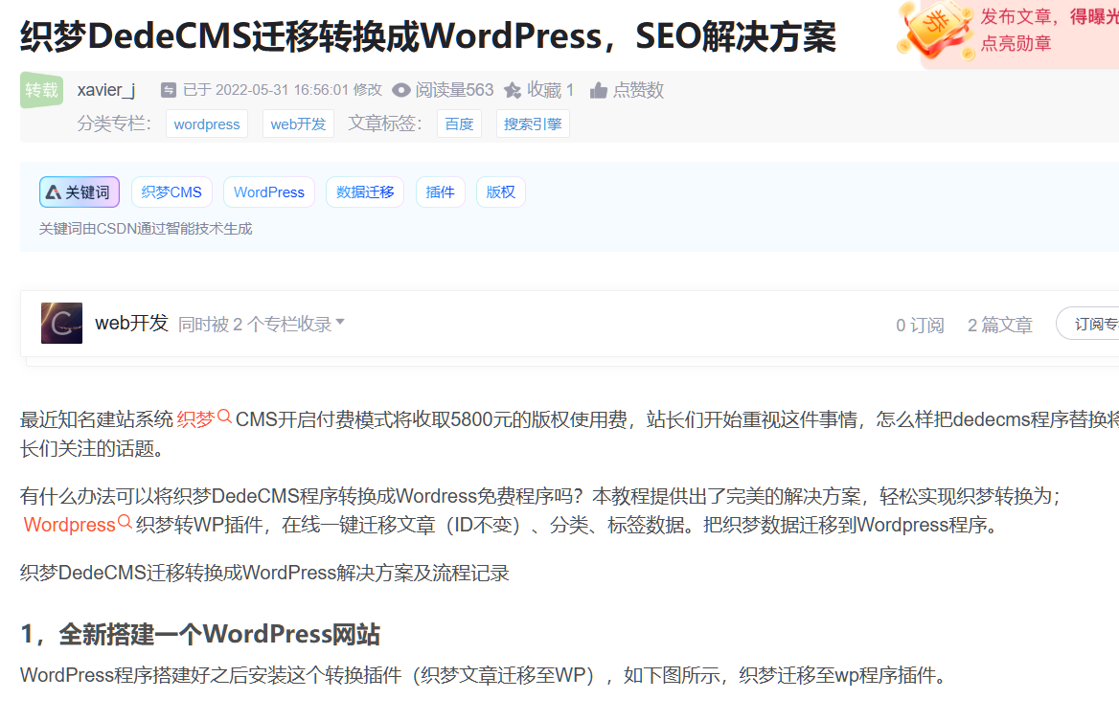Click the 点赞数 likes label

[639, 90]
